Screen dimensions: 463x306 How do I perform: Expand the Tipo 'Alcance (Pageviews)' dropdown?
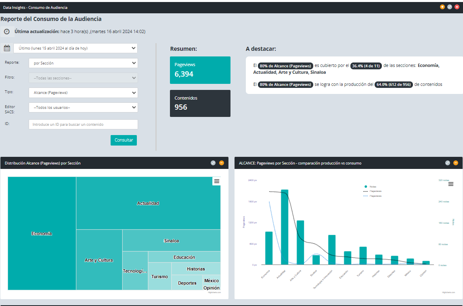83,93
